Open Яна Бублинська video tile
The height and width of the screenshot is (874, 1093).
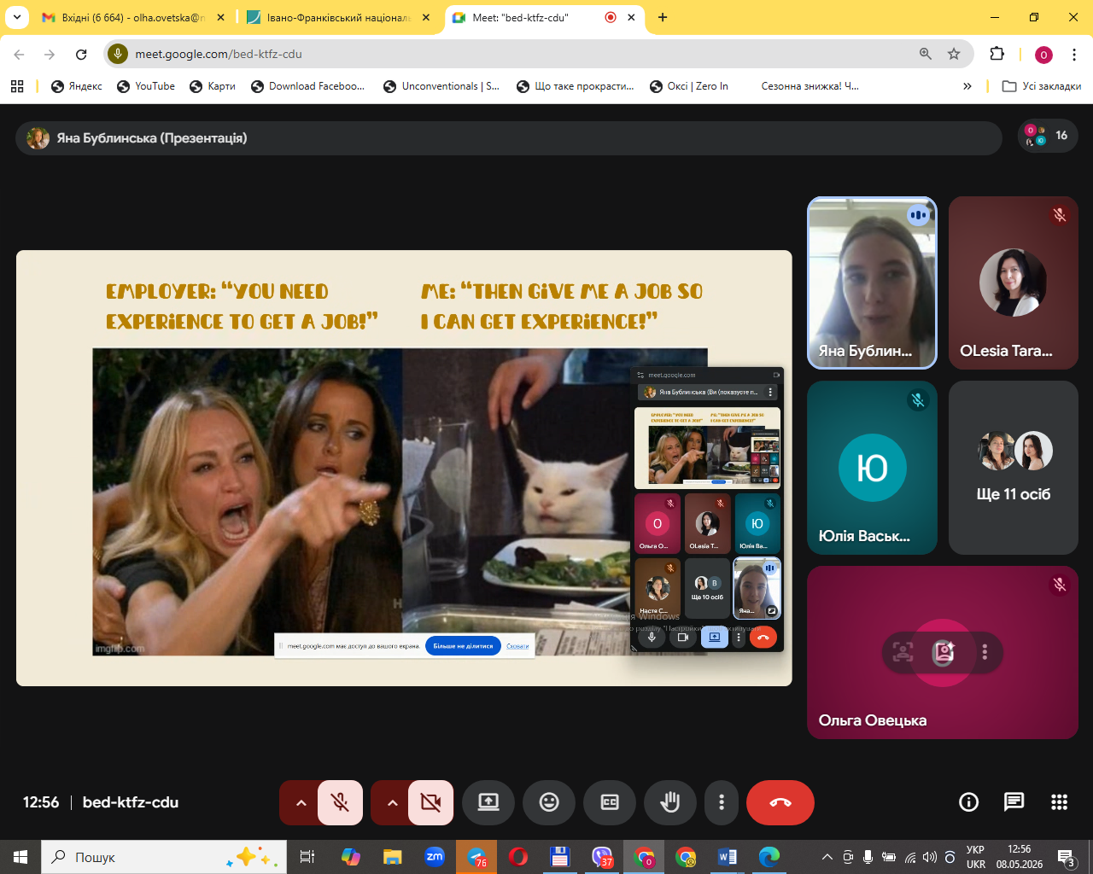click(872, 283)
